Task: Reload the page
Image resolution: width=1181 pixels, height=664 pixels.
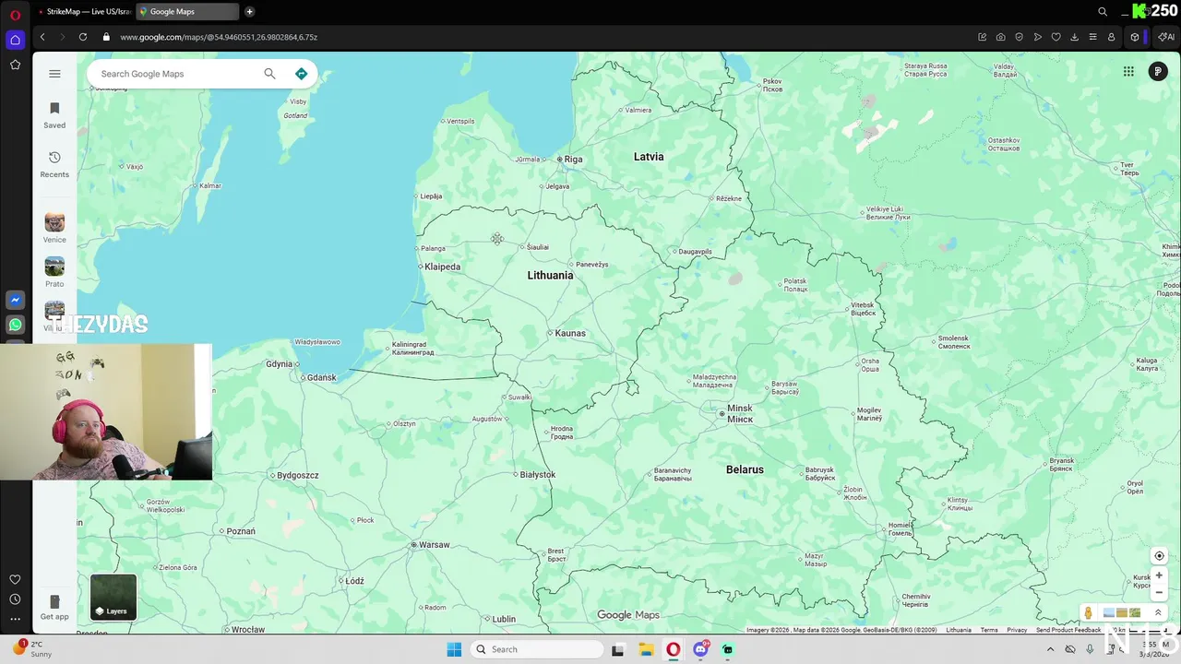Action: point(83,37)
